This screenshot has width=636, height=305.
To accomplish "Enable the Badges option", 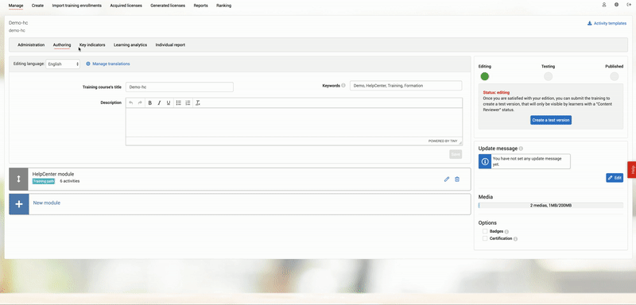I will pos(485,231).
